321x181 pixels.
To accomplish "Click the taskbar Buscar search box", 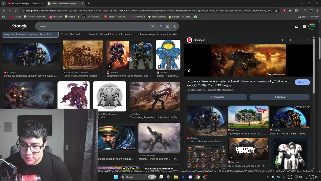I will (138, 177).
